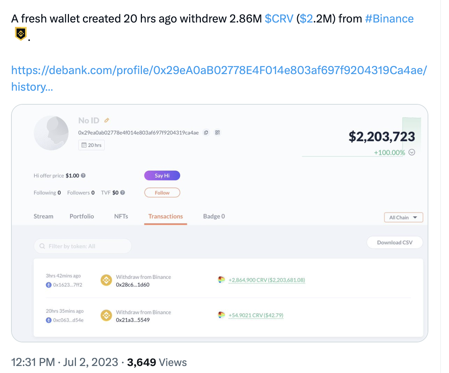Click Binance icon on 2,864,900 CRV withdrawal
The width and height of the screenshot is (449, 373).
(107, 280)
